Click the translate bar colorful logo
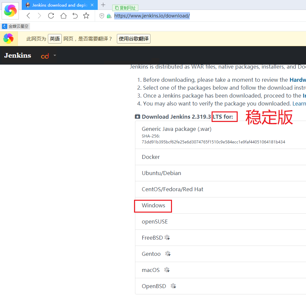 click(8, 39)
